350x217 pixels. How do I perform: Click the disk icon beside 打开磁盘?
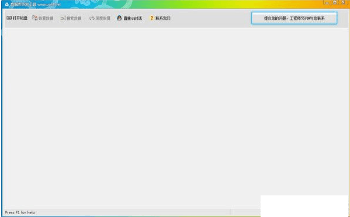pyautogui.click(x=9, y=18)
